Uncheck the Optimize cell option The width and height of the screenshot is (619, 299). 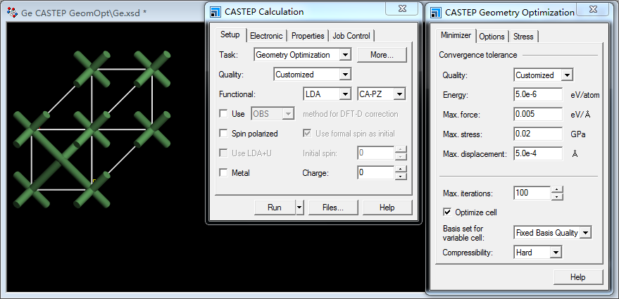(x=447, y=212)
